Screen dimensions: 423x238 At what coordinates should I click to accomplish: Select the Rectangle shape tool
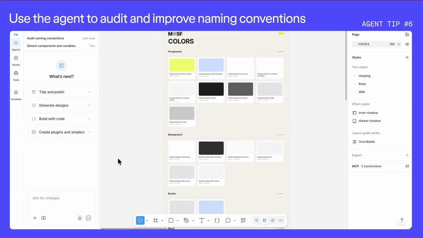171,220
